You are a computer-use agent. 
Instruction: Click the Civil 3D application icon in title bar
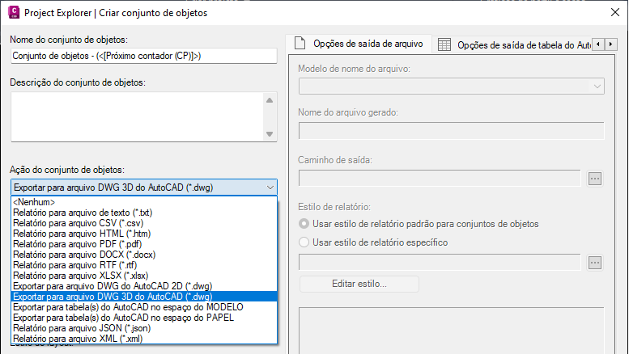[x=14, y=12]
